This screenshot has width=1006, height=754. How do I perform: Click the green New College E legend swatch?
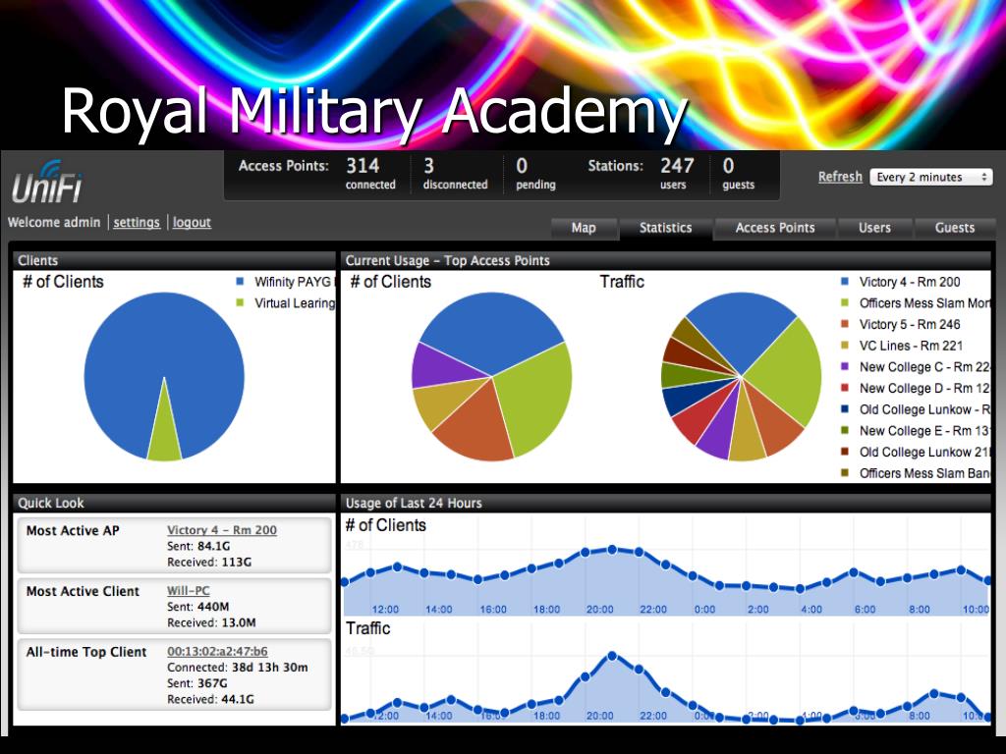click(x=845, y=430)
